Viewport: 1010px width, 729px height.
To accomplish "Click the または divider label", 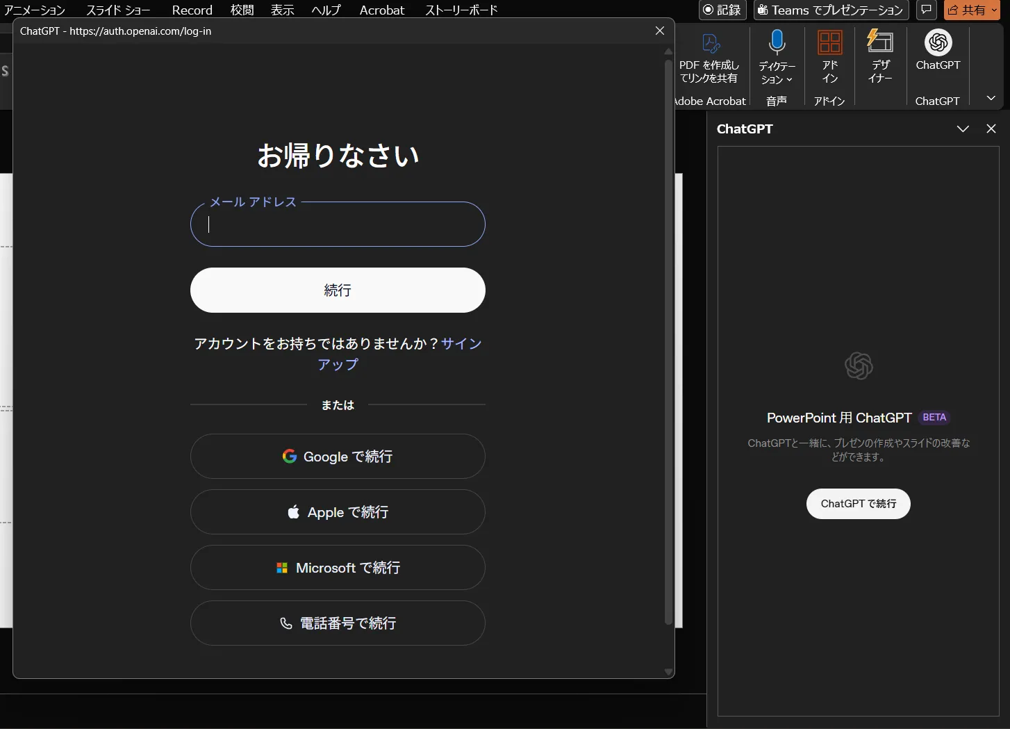I will pos(338,405).
